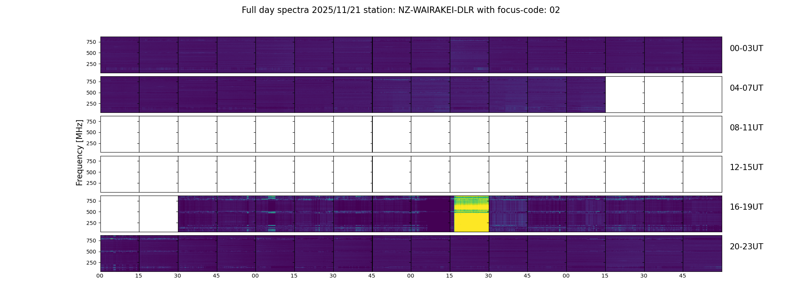Image resolution: width=802 pixels, height=305 pixels.
Task: Click the "04-07UT" row label
Action: pyautogui.click(x=746, y=88)
